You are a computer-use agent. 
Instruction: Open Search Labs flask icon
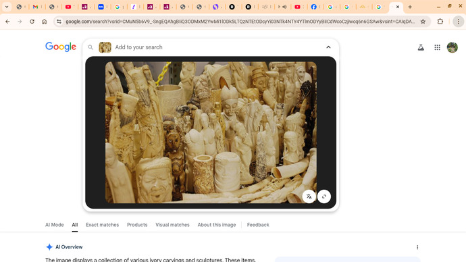coord(421,47)
